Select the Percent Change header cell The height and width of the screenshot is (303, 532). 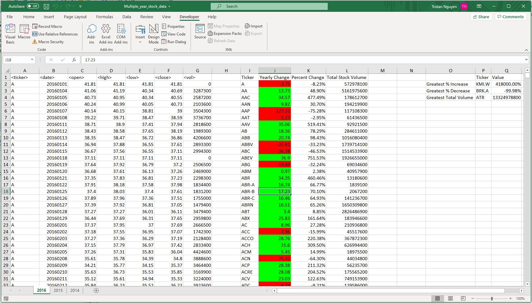(308, 77)
